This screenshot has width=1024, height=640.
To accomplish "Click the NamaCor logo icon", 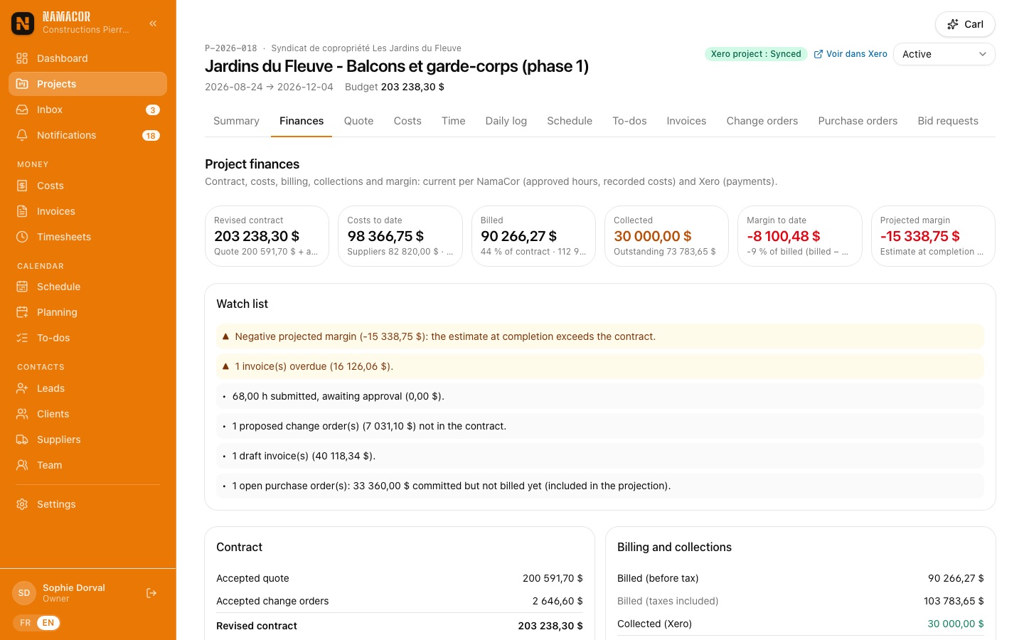I will click(23, 23).
